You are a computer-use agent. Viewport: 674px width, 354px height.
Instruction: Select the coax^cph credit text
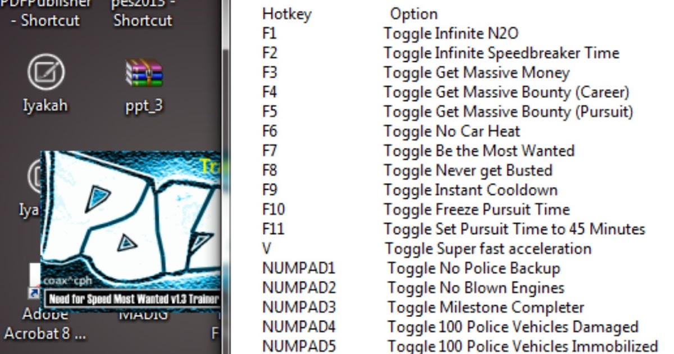pos(67,282)
